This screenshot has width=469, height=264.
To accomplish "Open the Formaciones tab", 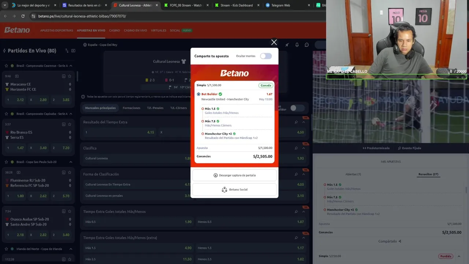I will (x=132, y=108).
